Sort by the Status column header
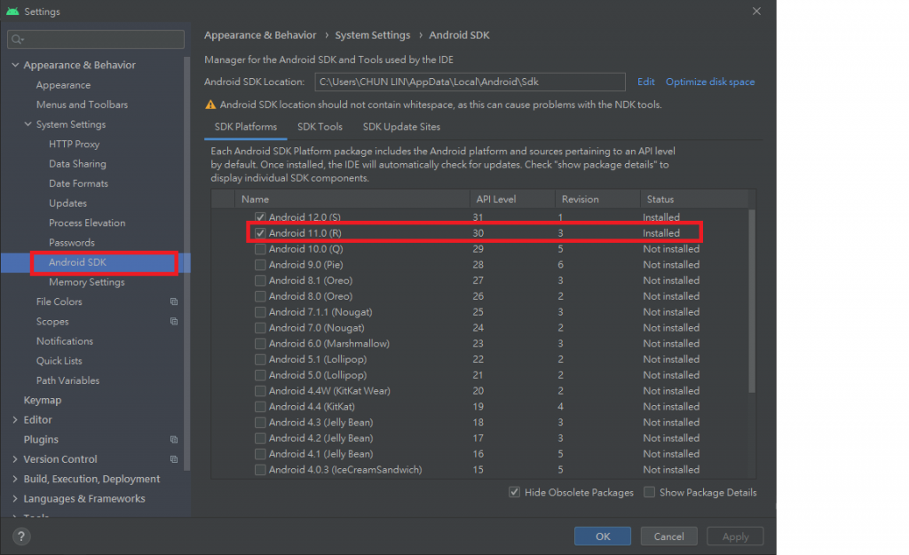Viewport: 909px width, 555px height. pos(694,199)
